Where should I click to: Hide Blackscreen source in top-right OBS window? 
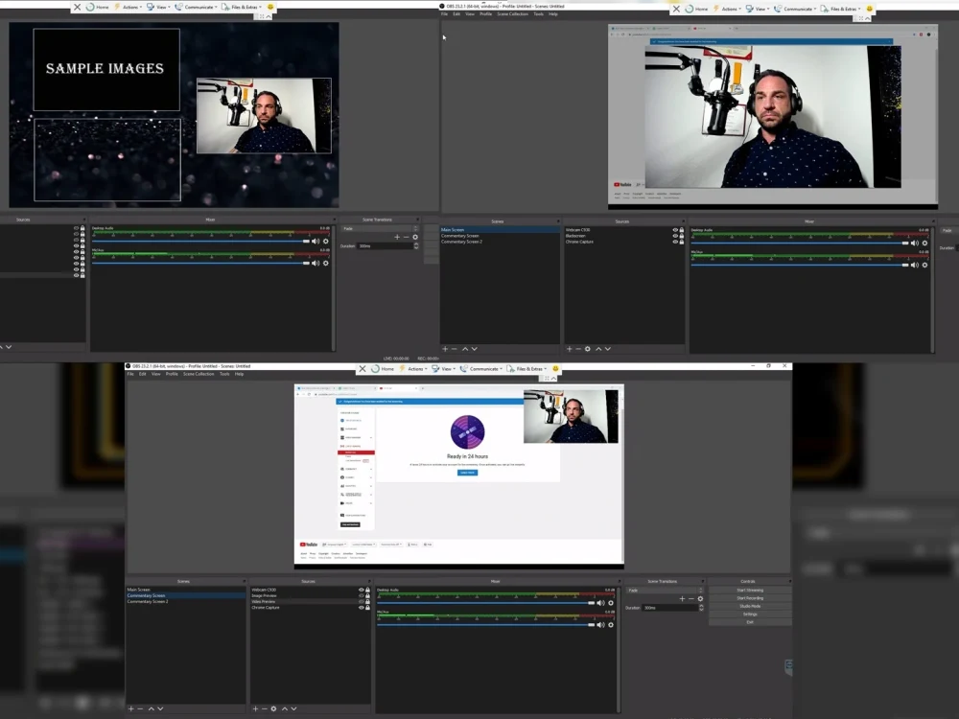[675, 236]
